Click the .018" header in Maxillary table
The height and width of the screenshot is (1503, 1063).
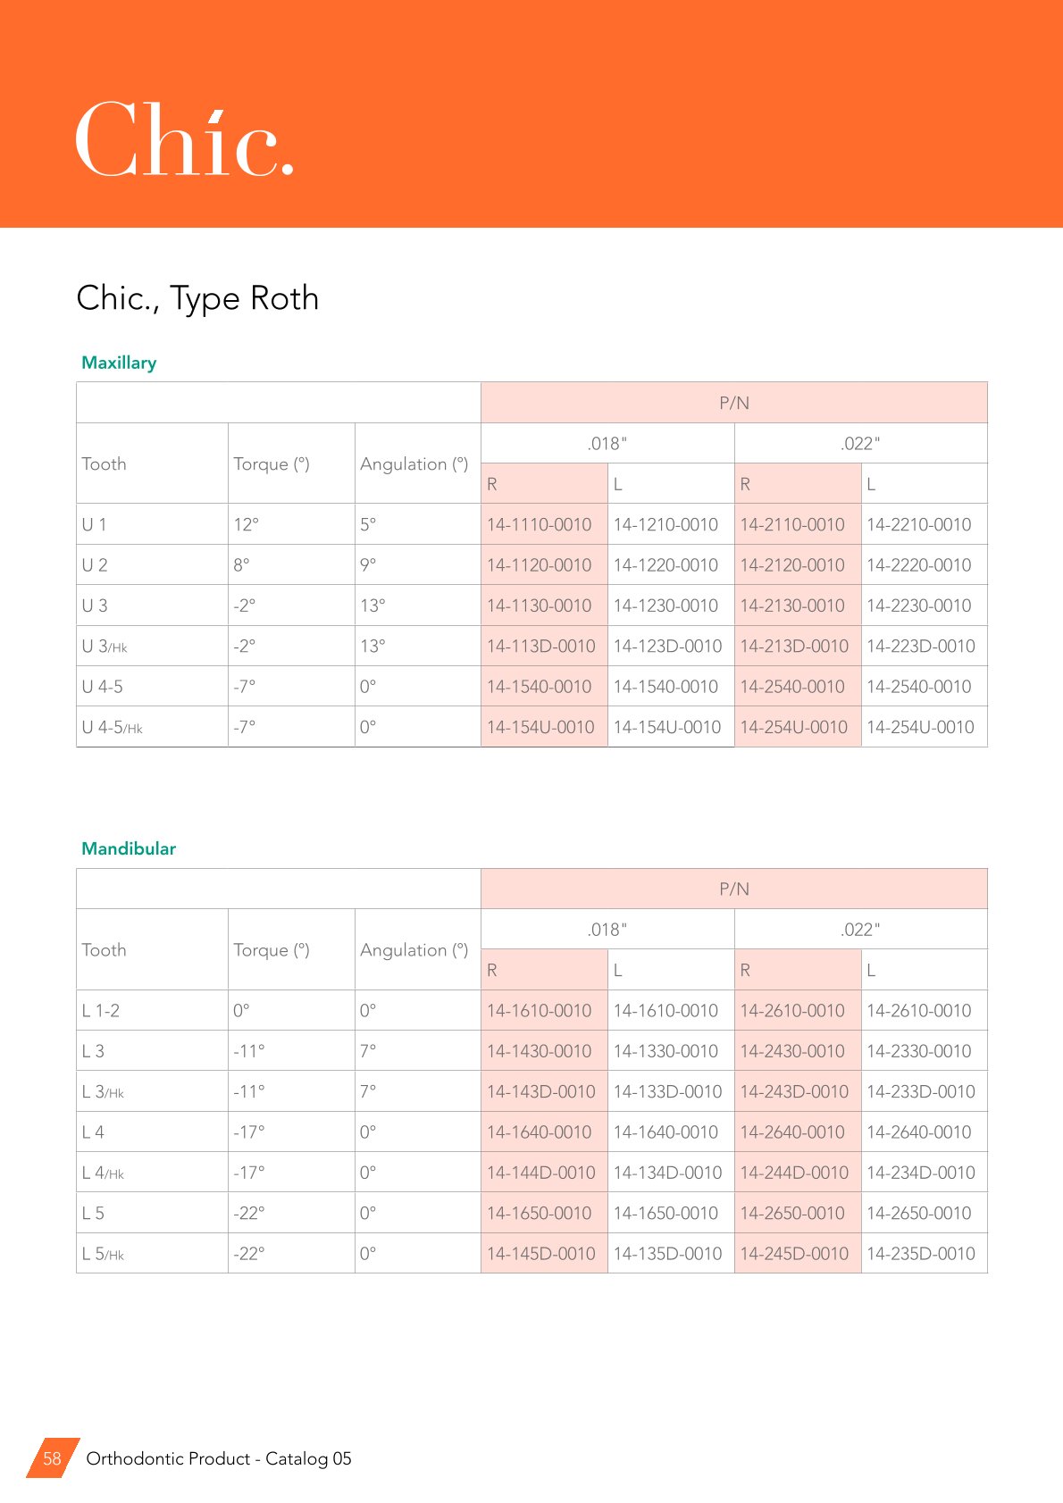pos(607,443)
